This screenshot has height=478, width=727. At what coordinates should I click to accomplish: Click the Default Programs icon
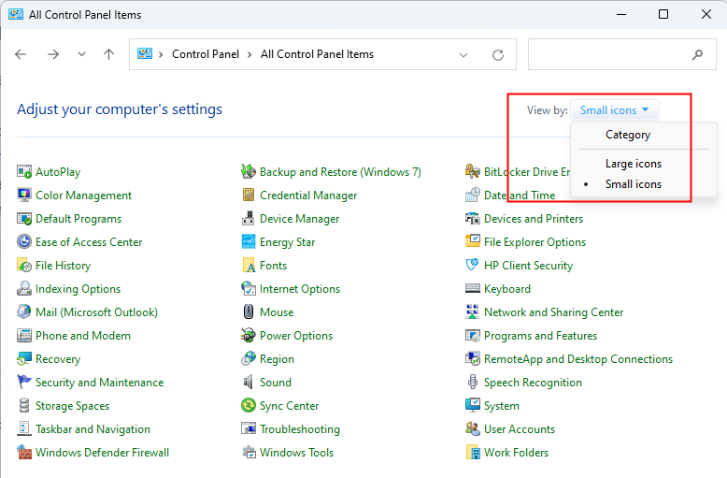[x=24, y=219]
